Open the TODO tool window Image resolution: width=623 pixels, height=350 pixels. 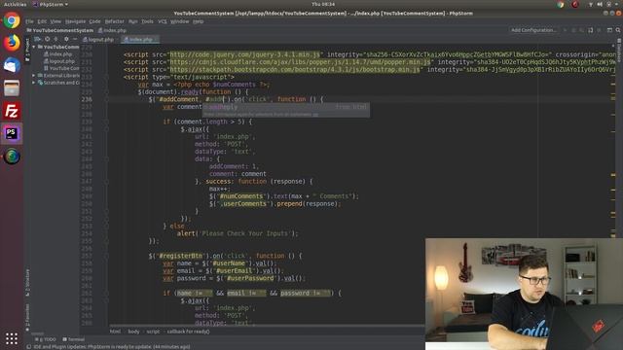(x=46, y=339)
